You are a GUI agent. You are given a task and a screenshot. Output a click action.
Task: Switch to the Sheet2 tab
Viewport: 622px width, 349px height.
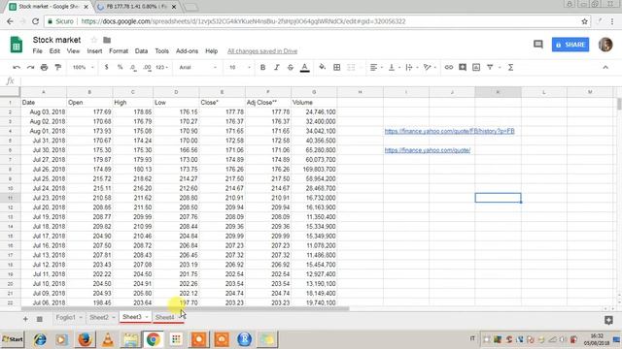99,317
